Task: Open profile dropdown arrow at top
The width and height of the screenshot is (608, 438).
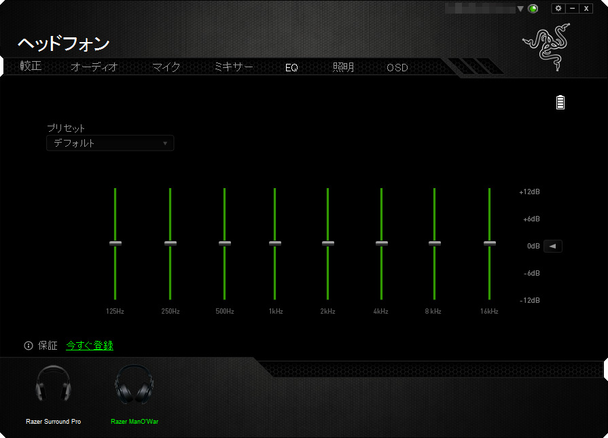Action: (x=520, y=9)
